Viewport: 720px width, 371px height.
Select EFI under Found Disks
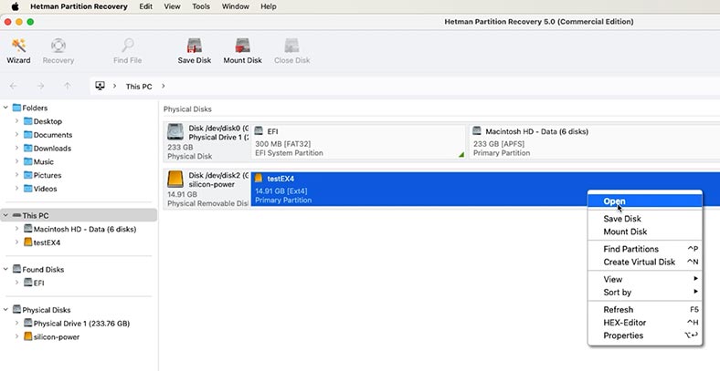(38, 283)
